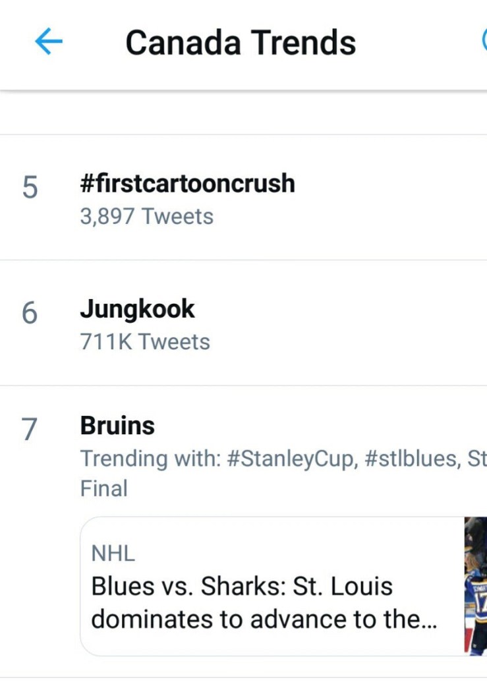The height and width of the screenshot is (682, 487).
Task: Open the Blues vs. Sharks headline
Action: click(x=264, y=602)
